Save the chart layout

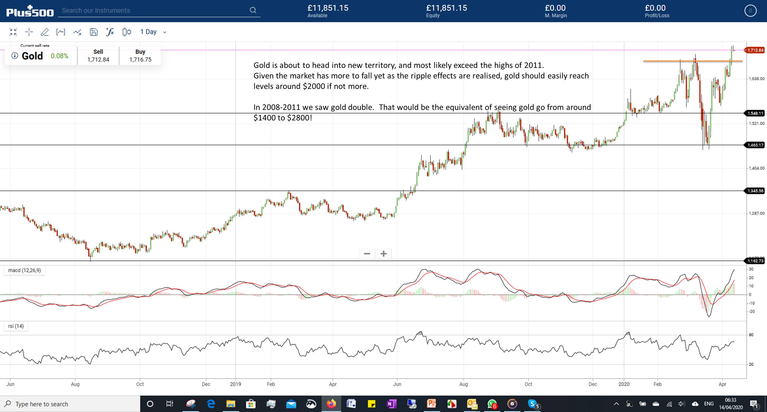click(93, 32)
